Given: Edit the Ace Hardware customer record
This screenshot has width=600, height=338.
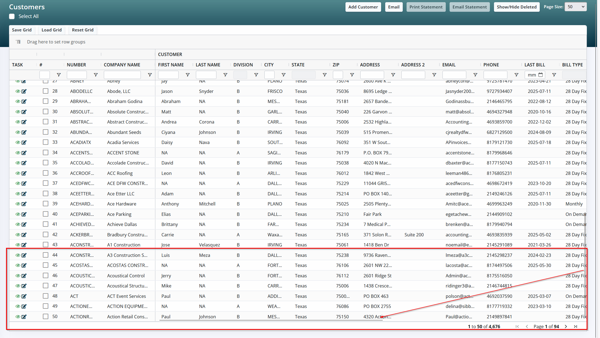Looking at the screenshot, I should click(24, 204).
